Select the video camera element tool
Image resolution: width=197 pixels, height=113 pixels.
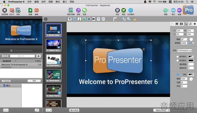tap(94, 19)
